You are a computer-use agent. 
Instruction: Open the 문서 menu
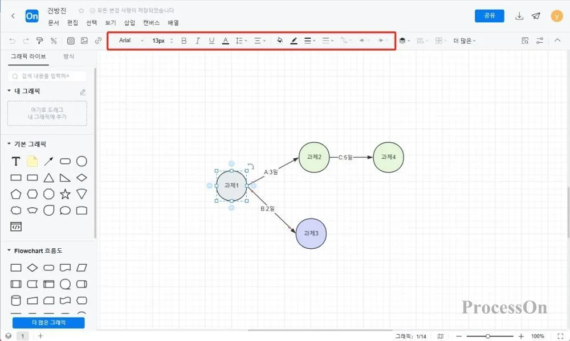[x=54, y=23]
